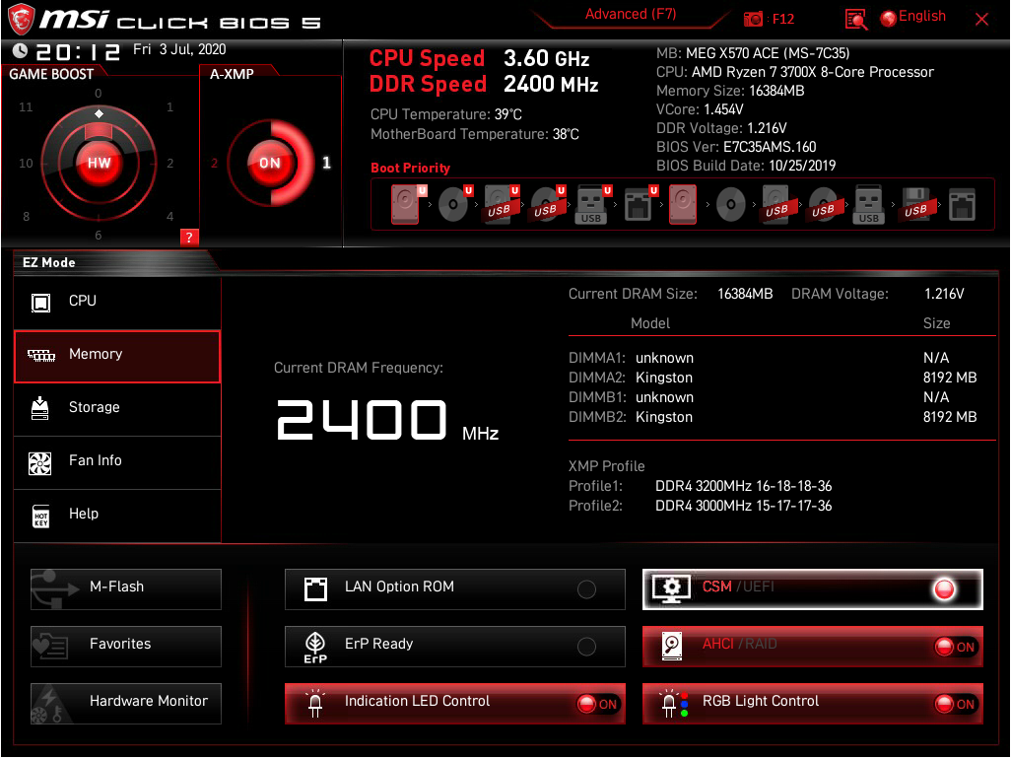Click the UEFI USB key boot device icon
This screenshot has width=1011, height=759.
point(592,204)
